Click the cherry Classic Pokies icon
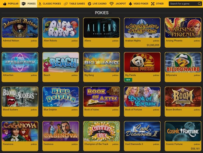Image resolution: width=203 pixels, height=153 pixels. (x=40, y=4)
